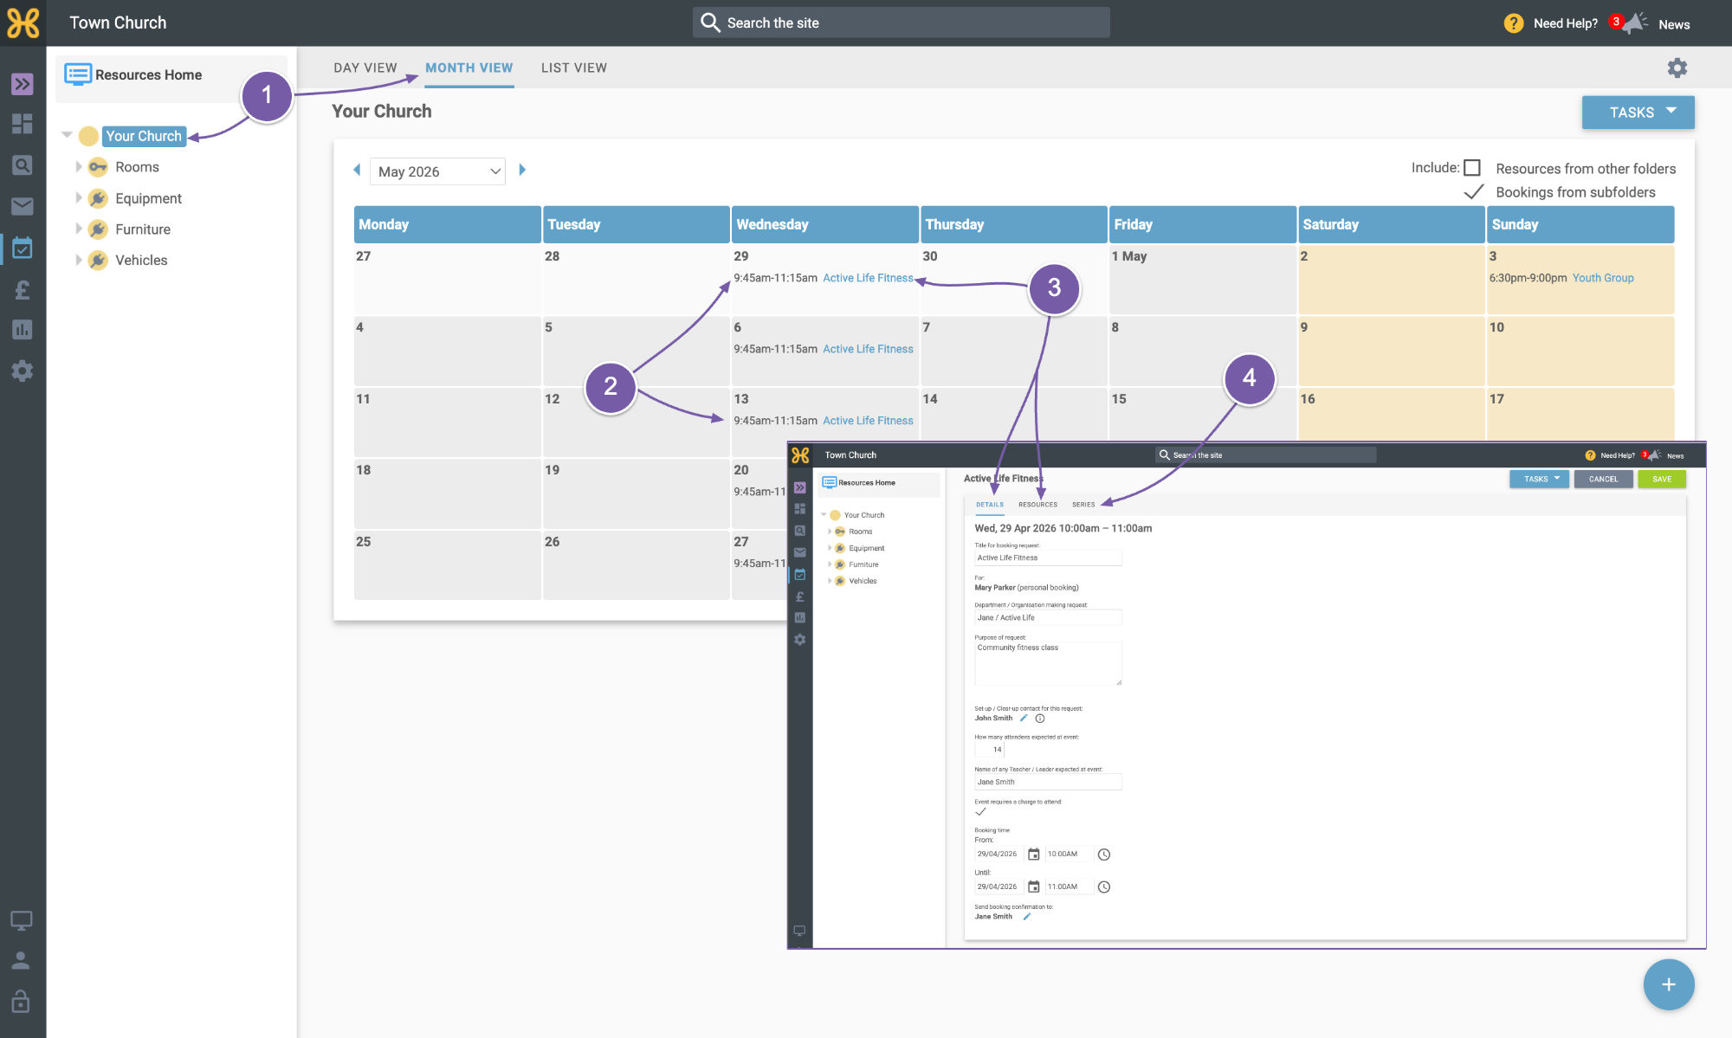Screen dimensions: 1732x1038
Task: Open the pound sign giving icon
Action: tap(23, 289)
